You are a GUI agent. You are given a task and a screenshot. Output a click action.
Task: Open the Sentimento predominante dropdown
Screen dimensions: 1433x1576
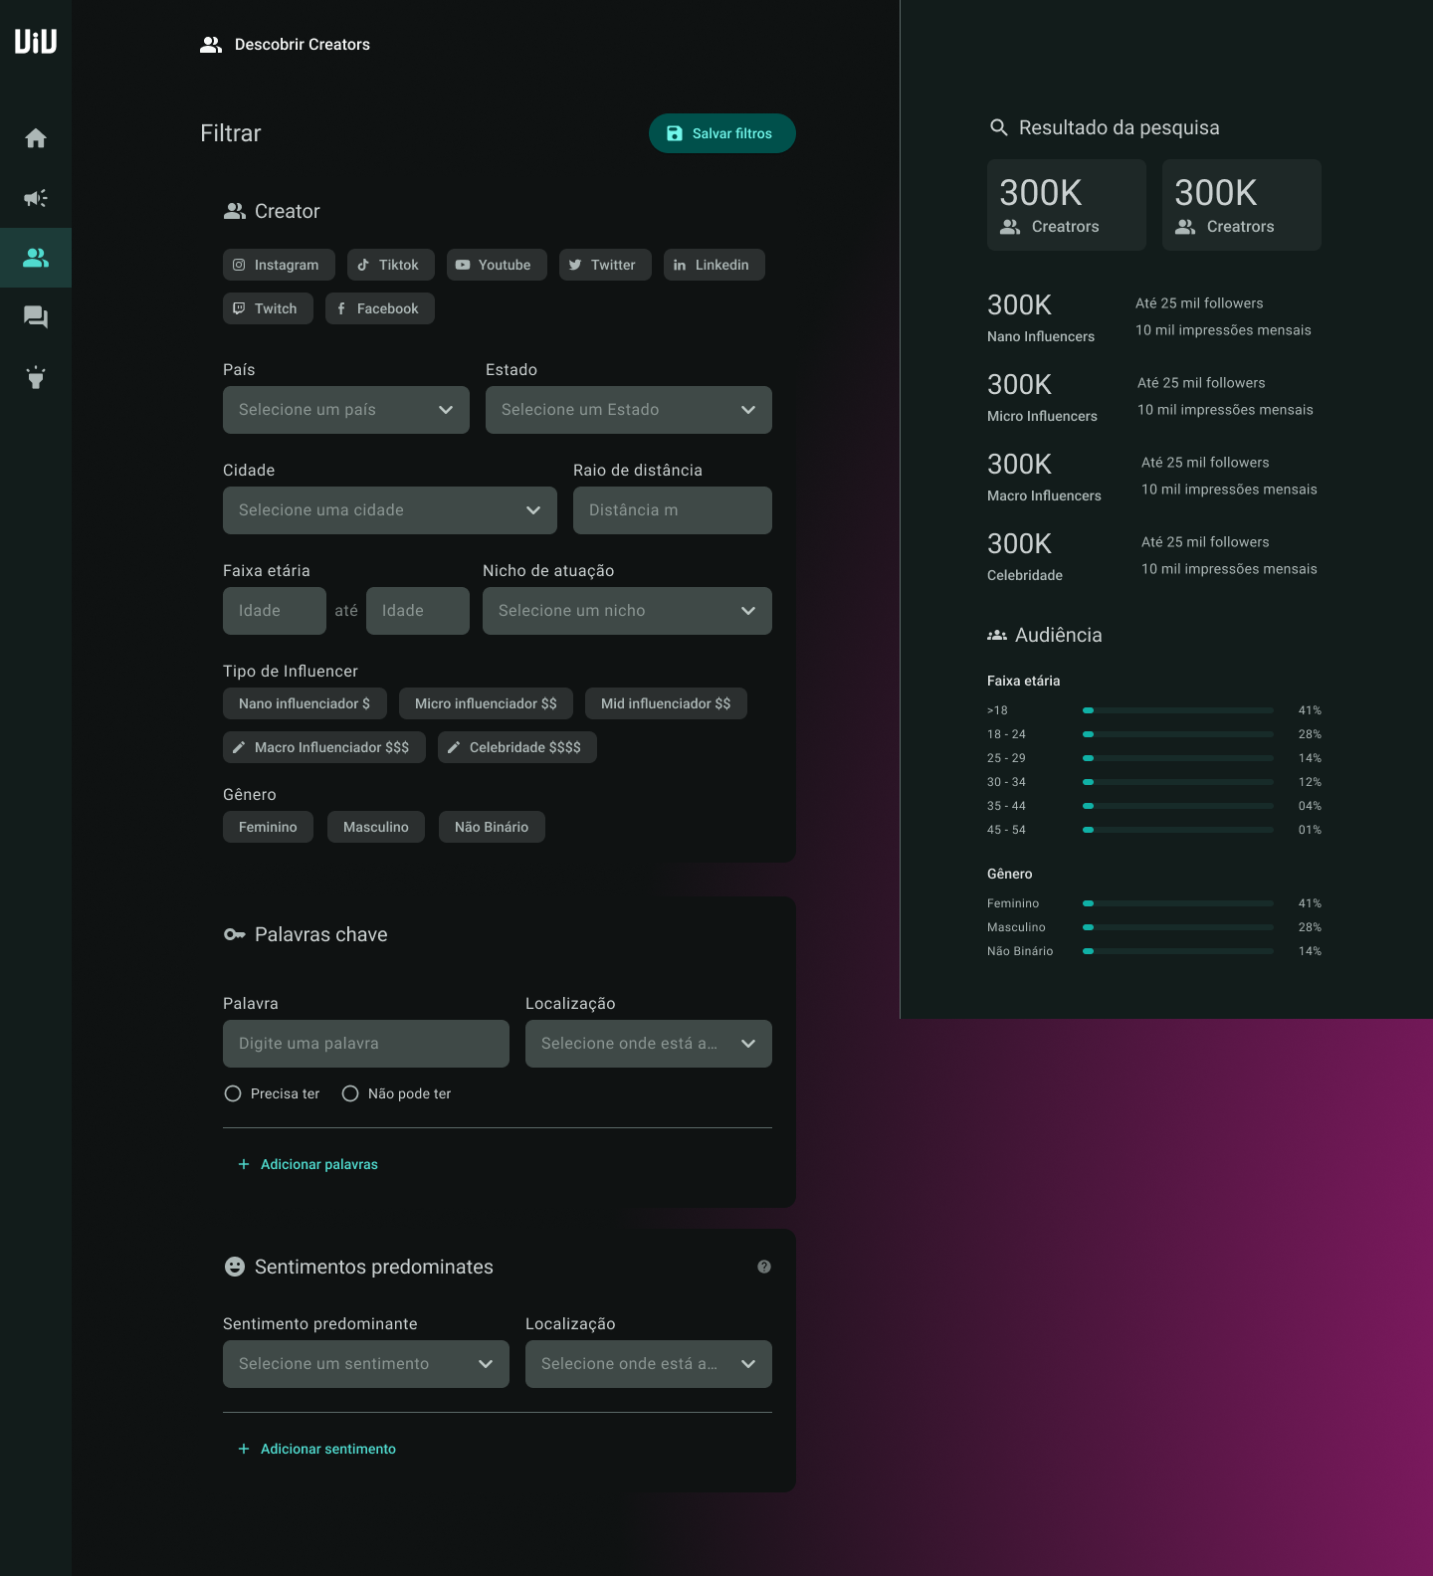click(x=366, y=1364)
